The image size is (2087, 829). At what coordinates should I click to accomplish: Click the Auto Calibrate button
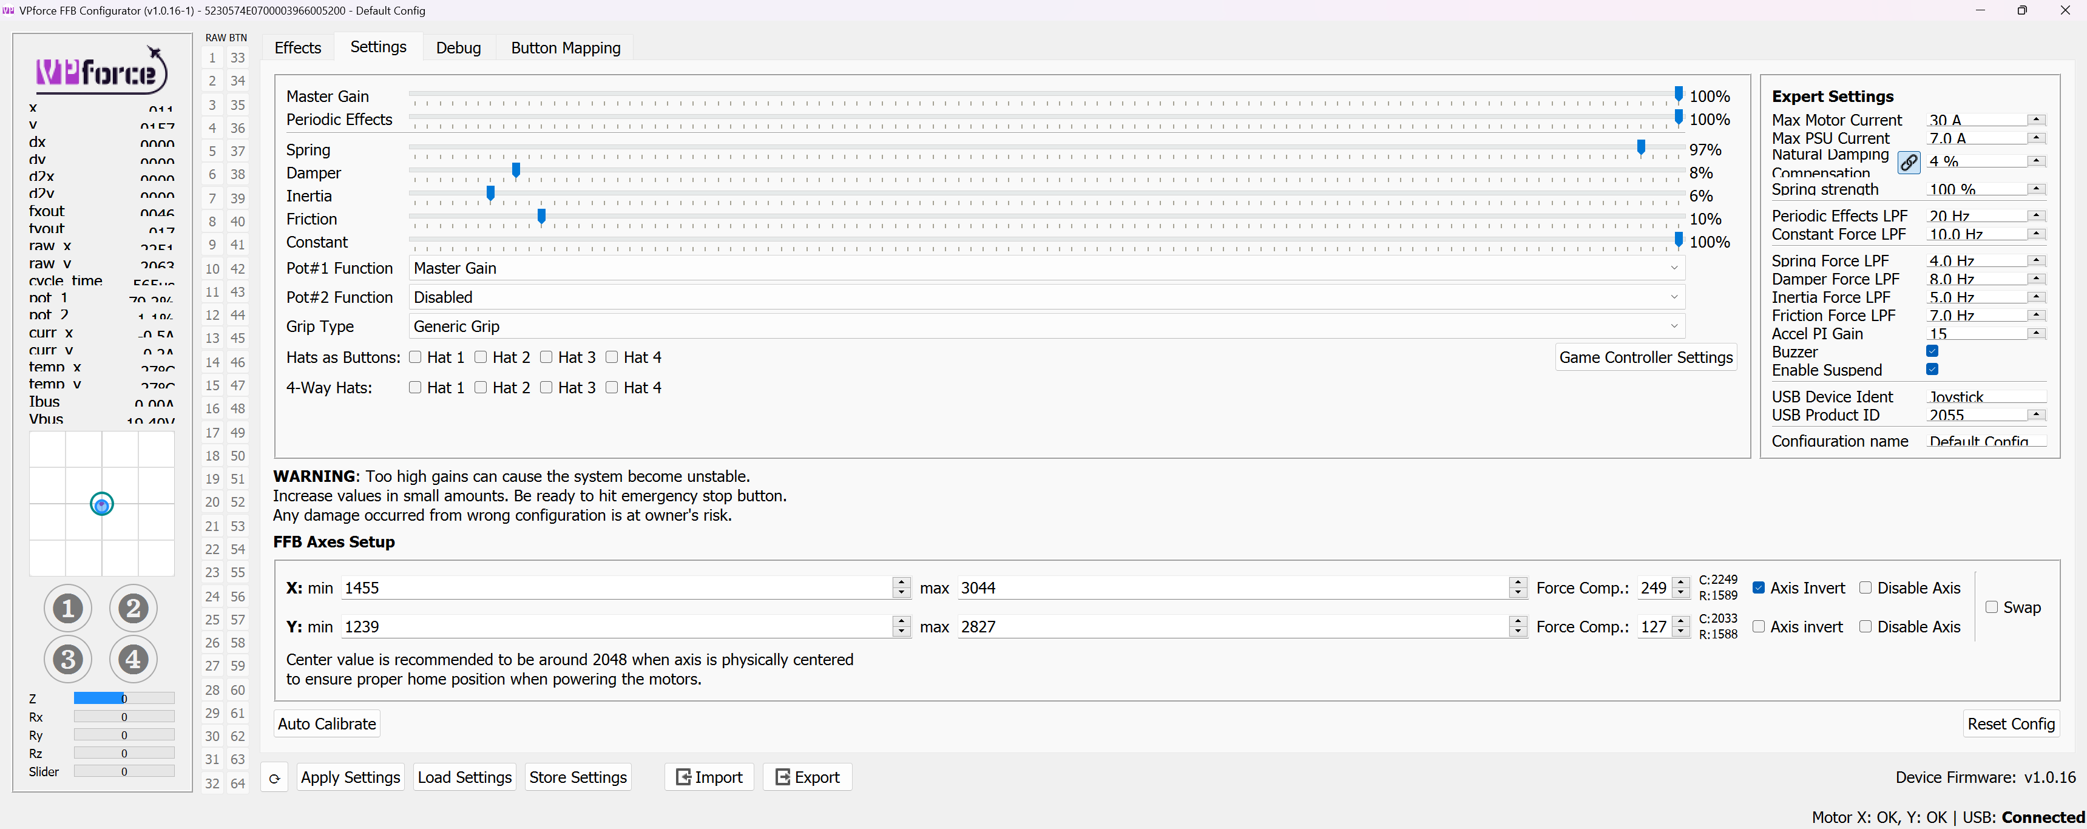(326, 723)
